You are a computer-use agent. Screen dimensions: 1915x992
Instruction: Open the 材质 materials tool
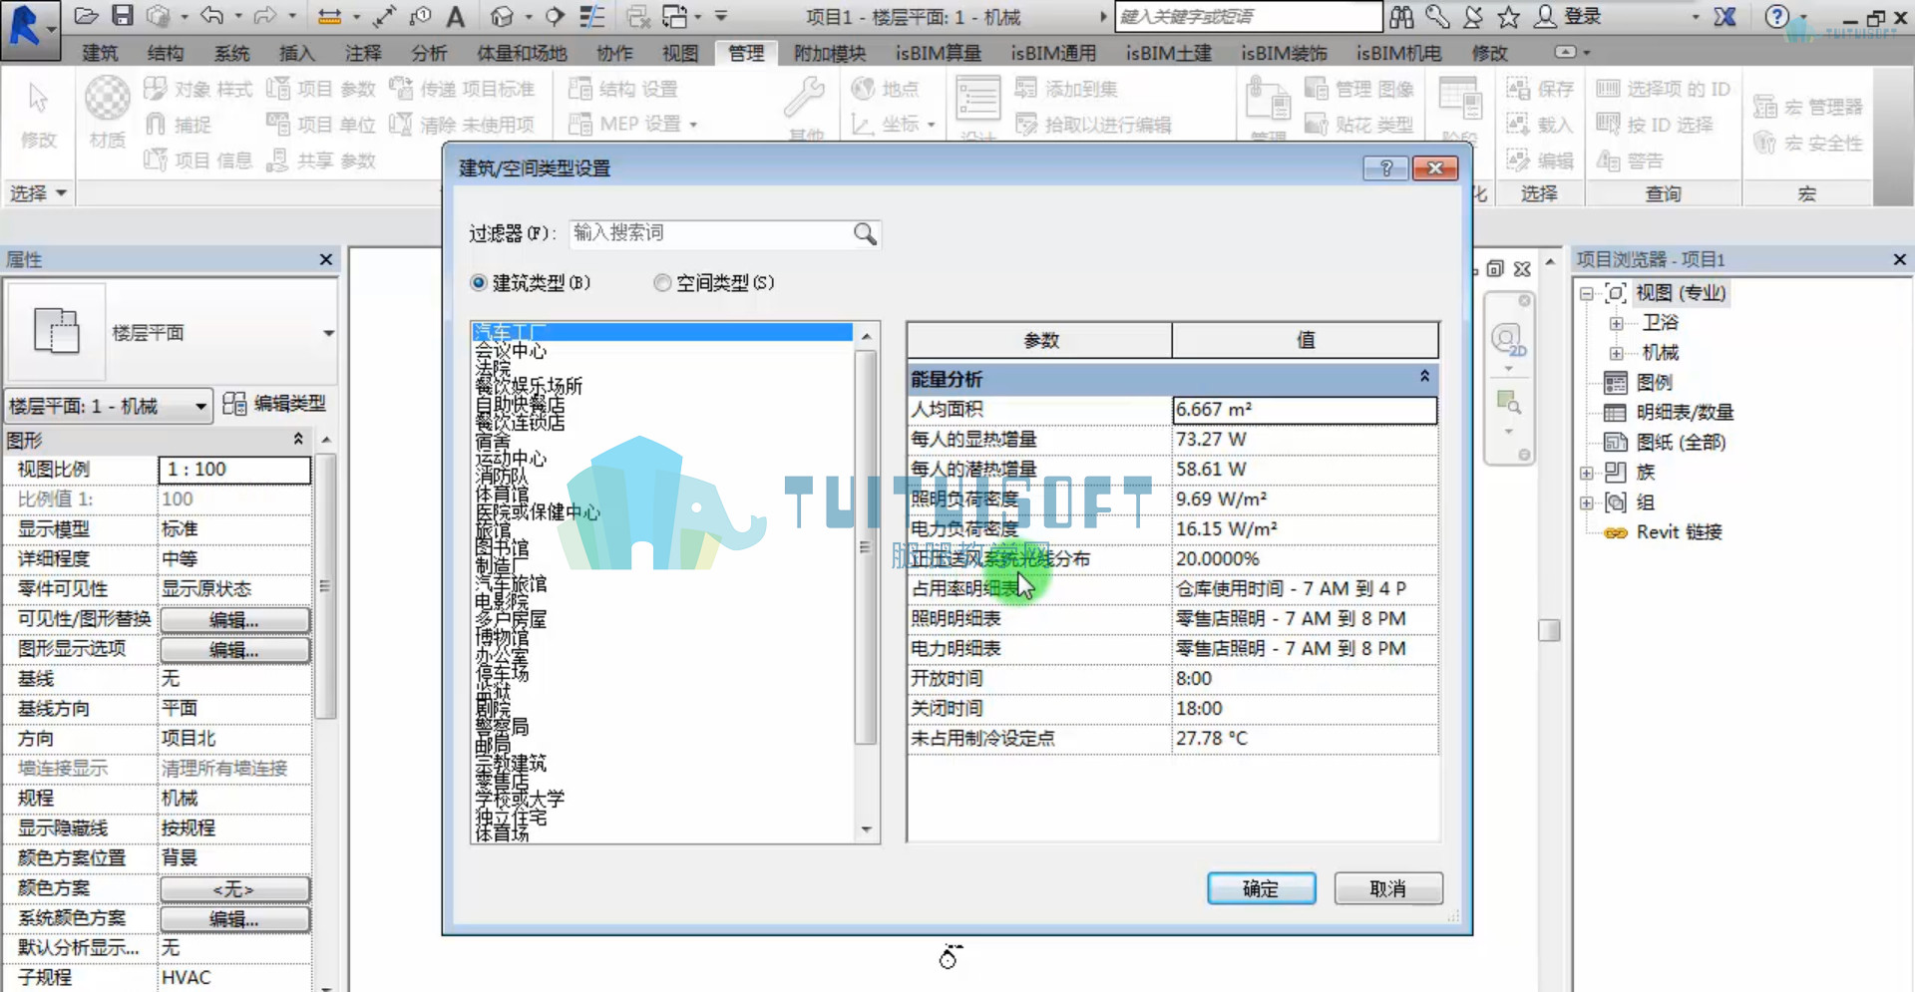pyautogui.click(x=107, y=112)
